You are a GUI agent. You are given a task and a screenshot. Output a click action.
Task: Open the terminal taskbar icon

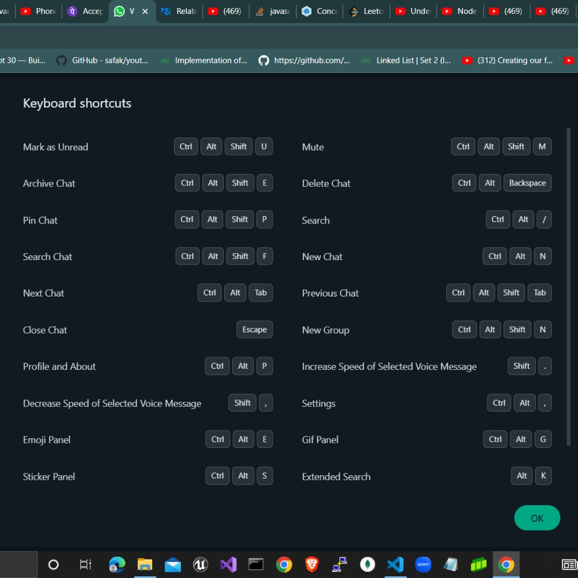click(256, 564)
